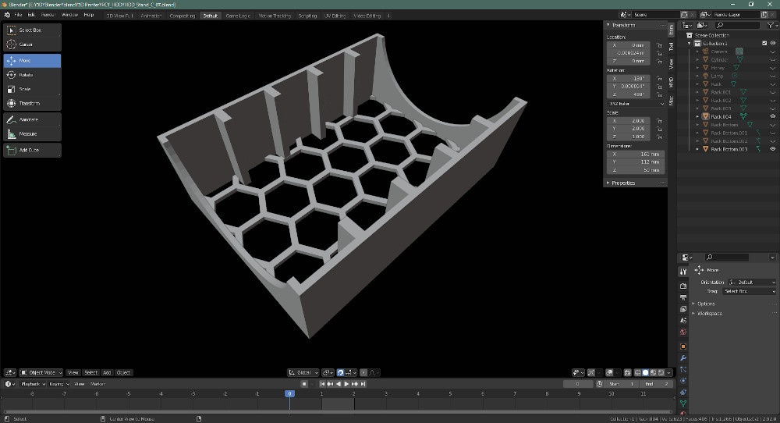The image size is (780, 423).
Task: Show the hidden Camera object in outliner
Action: pos(772,52)
